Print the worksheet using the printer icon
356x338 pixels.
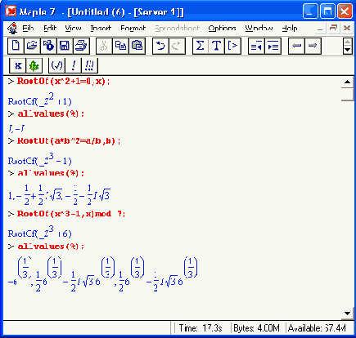[x=81, y=46]
